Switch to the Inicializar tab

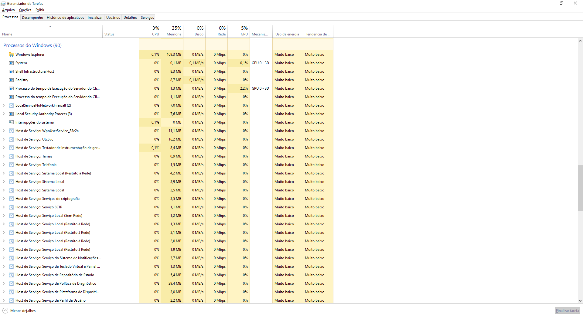pyautogui.click(x=95, y=18)
